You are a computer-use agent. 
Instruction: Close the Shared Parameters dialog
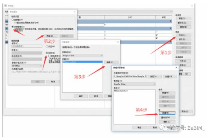118,42
